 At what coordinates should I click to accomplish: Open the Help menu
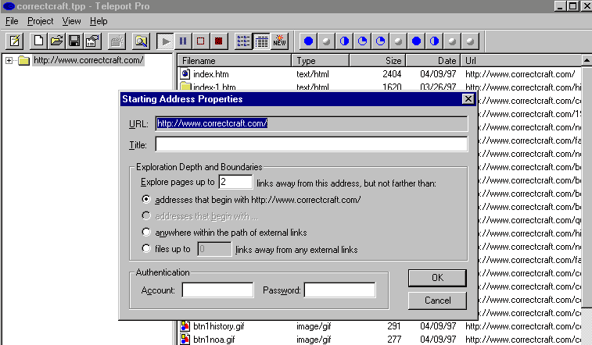[x=99, y=21]
